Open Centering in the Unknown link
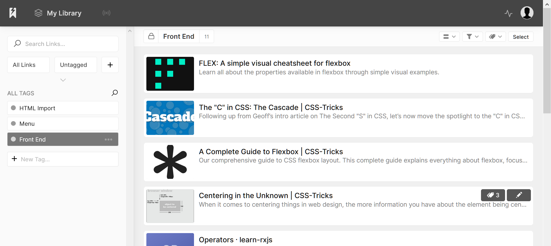This screenshot has height=246, width=551. [266, 195]
